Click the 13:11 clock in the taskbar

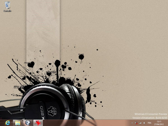159,121
